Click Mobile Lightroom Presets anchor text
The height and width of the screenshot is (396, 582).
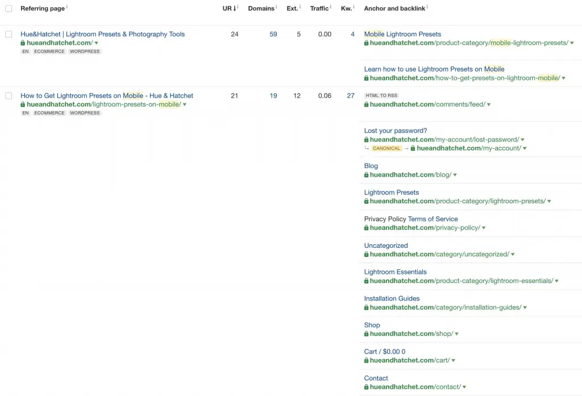(x=402, y=34)
